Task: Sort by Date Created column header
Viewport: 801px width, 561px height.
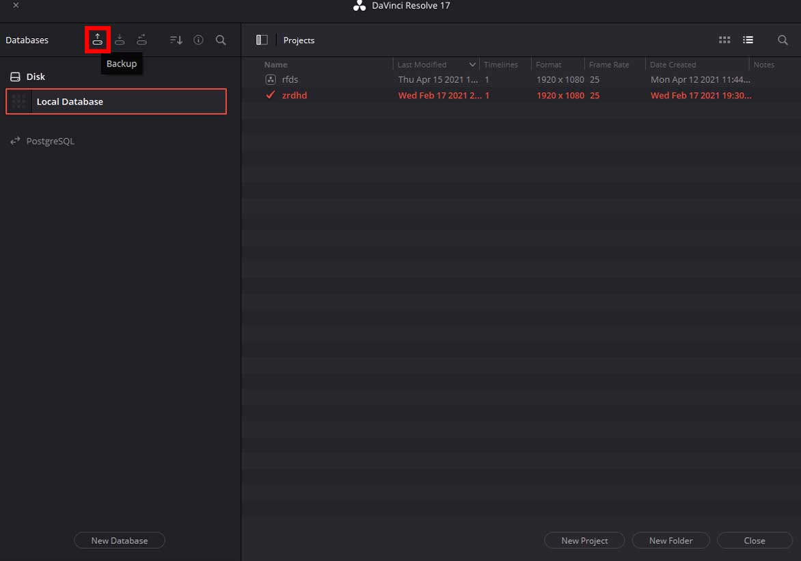Action: pyautogui.click(x=673, y=65)
